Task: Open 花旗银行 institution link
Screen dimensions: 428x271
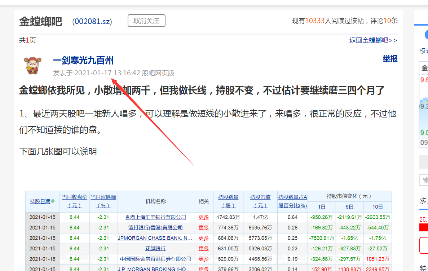Action: (x=155, y=249)
